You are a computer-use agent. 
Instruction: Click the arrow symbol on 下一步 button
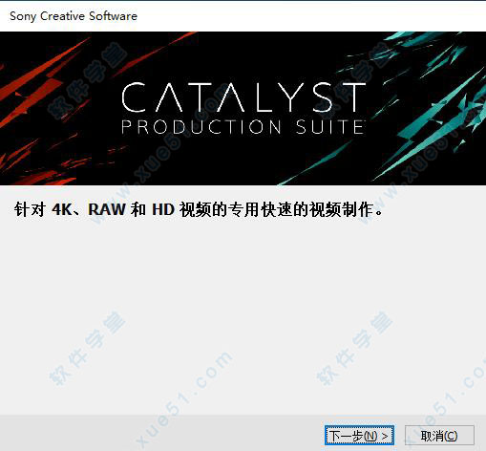pyautogui.click(x=385, y=436)
